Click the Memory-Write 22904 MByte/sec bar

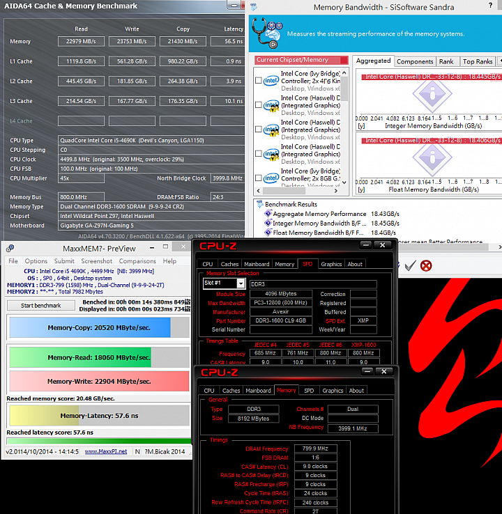coord(99,381)
